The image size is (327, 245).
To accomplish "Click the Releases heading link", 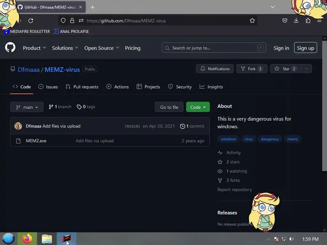I will pyautogui.click(x=227, y=212).
